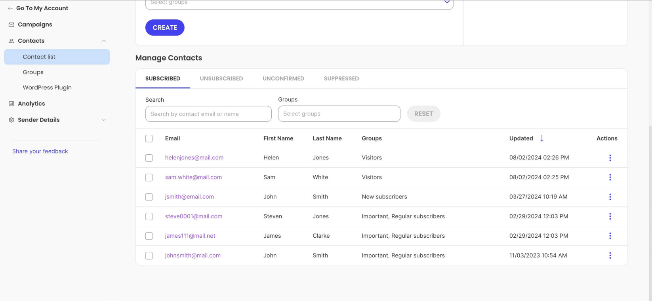Open the helenjones@mail.com contact link

pyautogui.click(x=194, y=157)
